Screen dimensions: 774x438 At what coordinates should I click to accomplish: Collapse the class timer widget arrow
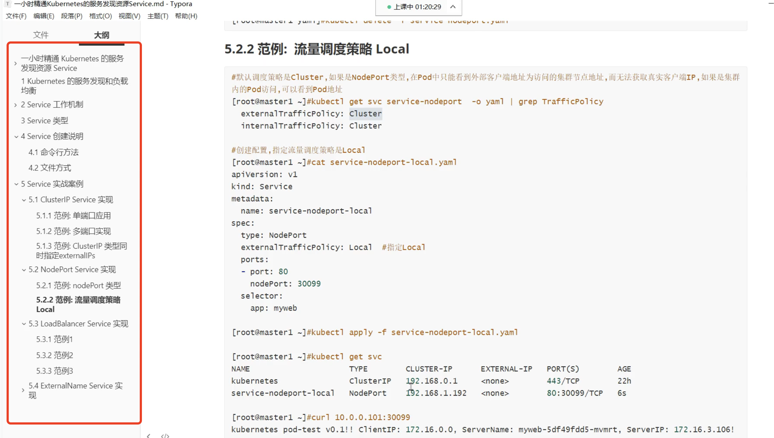click(453, 7)
